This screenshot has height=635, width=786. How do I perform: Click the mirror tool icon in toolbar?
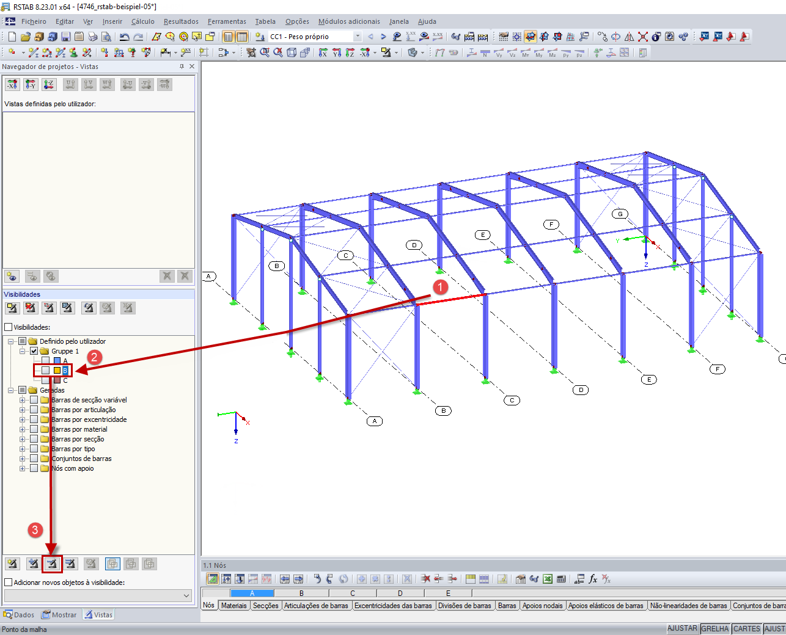coord(630,37)
